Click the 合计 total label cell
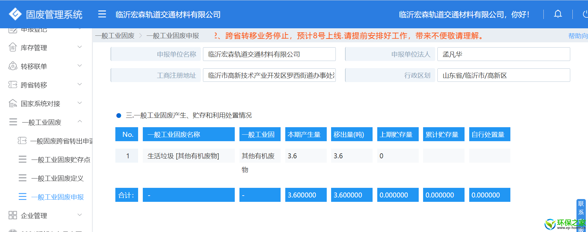The height and width of the screenshot is (232, 588). tap(127, 195)
